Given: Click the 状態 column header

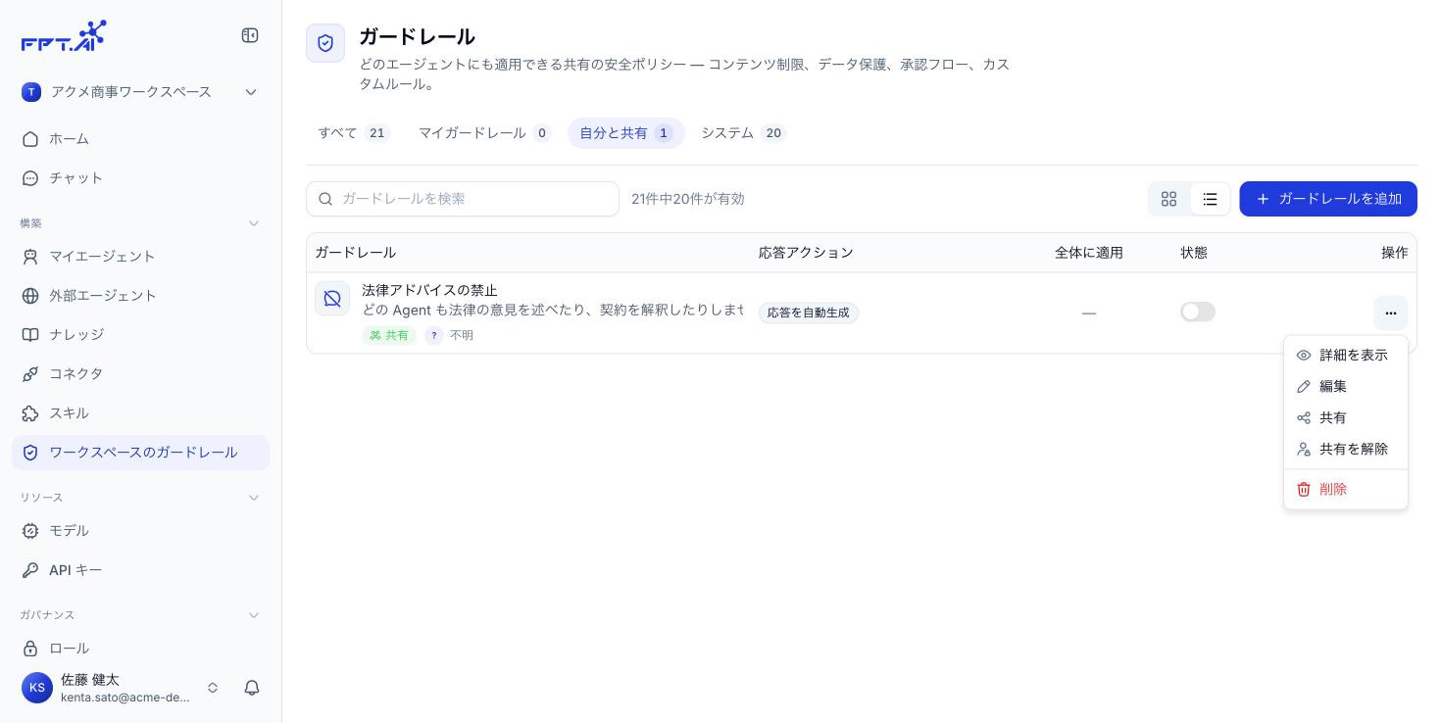Looking at the screenshot, I should [1194, 253].
